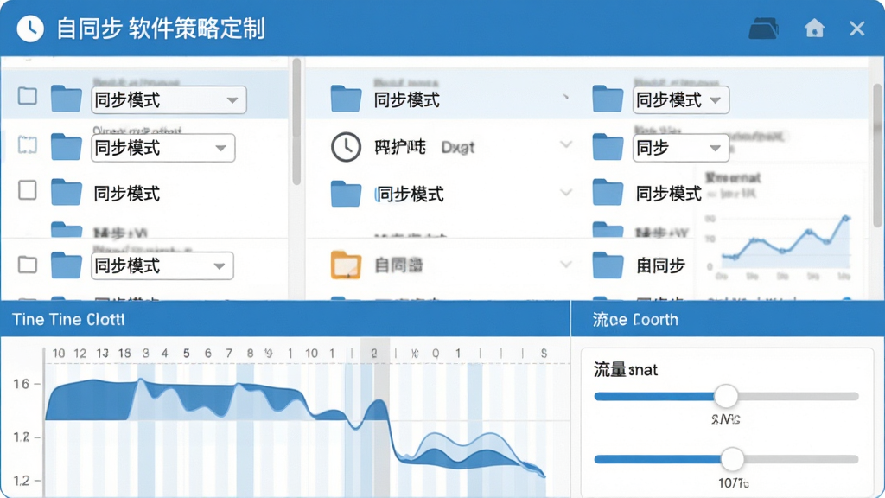885x498 pixels.
Task: Click the 同步模式 entry in the third middle row
Action: [x=411, y=195]
